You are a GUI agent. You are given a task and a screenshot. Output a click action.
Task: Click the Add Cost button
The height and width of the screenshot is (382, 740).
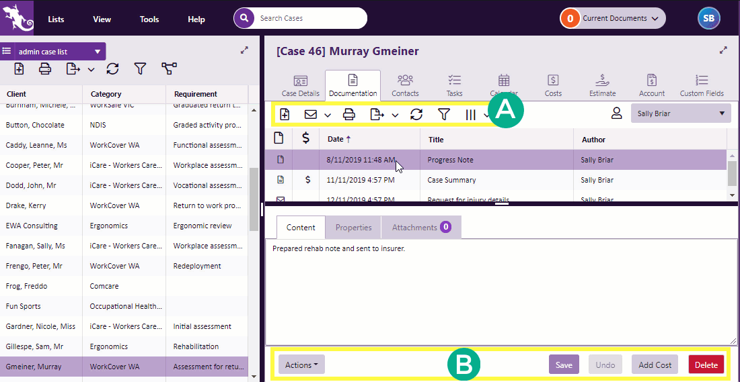coord(655,365)
